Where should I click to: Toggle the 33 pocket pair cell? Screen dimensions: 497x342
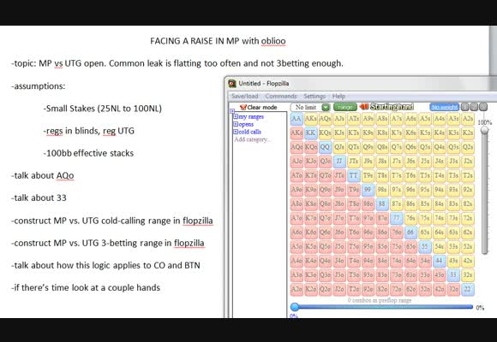click(453, 275)
